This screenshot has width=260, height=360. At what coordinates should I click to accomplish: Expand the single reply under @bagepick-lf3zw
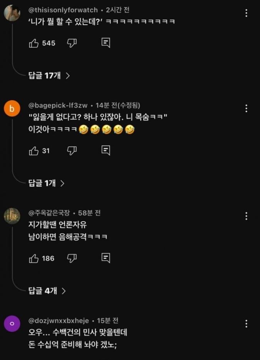pos(47,183)
